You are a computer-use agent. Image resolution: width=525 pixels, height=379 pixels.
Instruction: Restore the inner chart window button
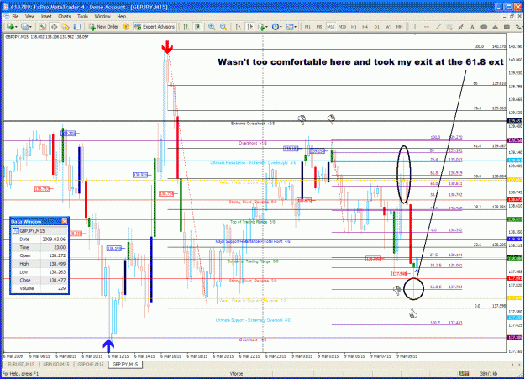pos(512,16)
